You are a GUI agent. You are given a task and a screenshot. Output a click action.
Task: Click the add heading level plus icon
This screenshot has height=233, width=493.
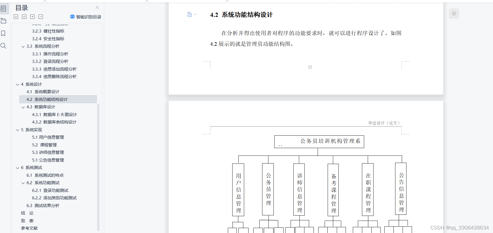click(x=32, y=17)
